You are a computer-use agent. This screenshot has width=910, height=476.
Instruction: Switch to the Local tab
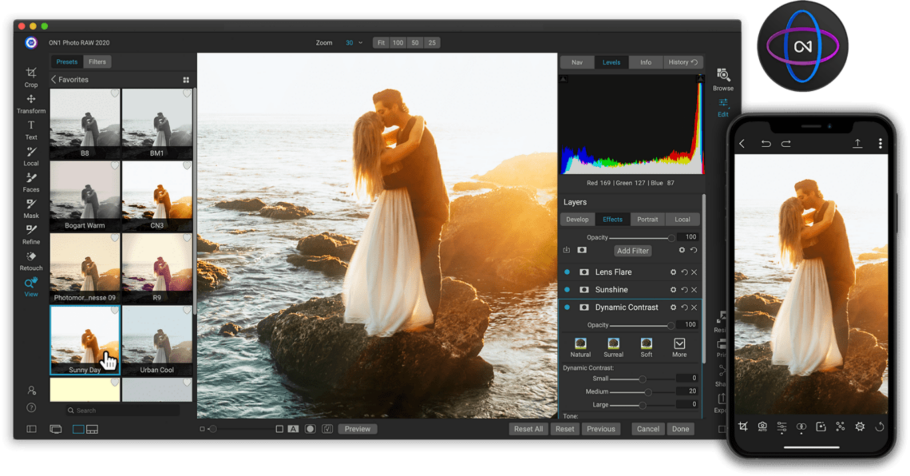682,220
